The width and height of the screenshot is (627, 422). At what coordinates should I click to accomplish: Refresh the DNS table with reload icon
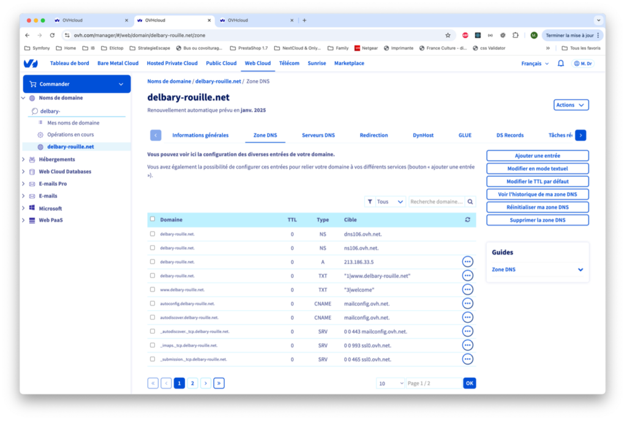(467, 220)
